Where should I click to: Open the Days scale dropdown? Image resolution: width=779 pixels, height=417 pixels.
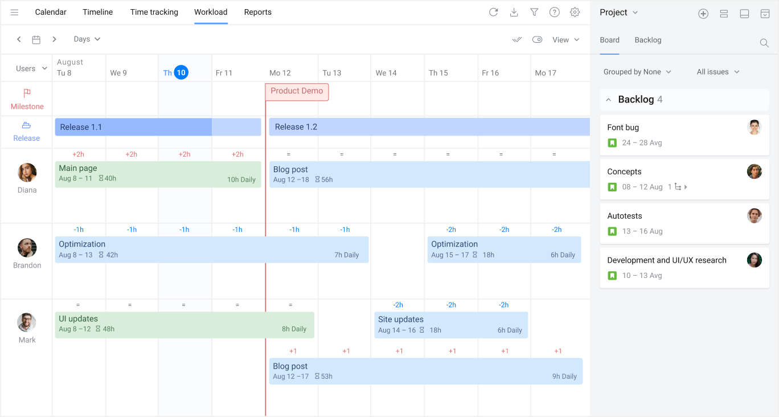coord(87,39)
